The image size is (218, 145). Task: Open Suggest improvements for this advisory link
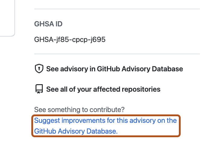pos(105,126)
